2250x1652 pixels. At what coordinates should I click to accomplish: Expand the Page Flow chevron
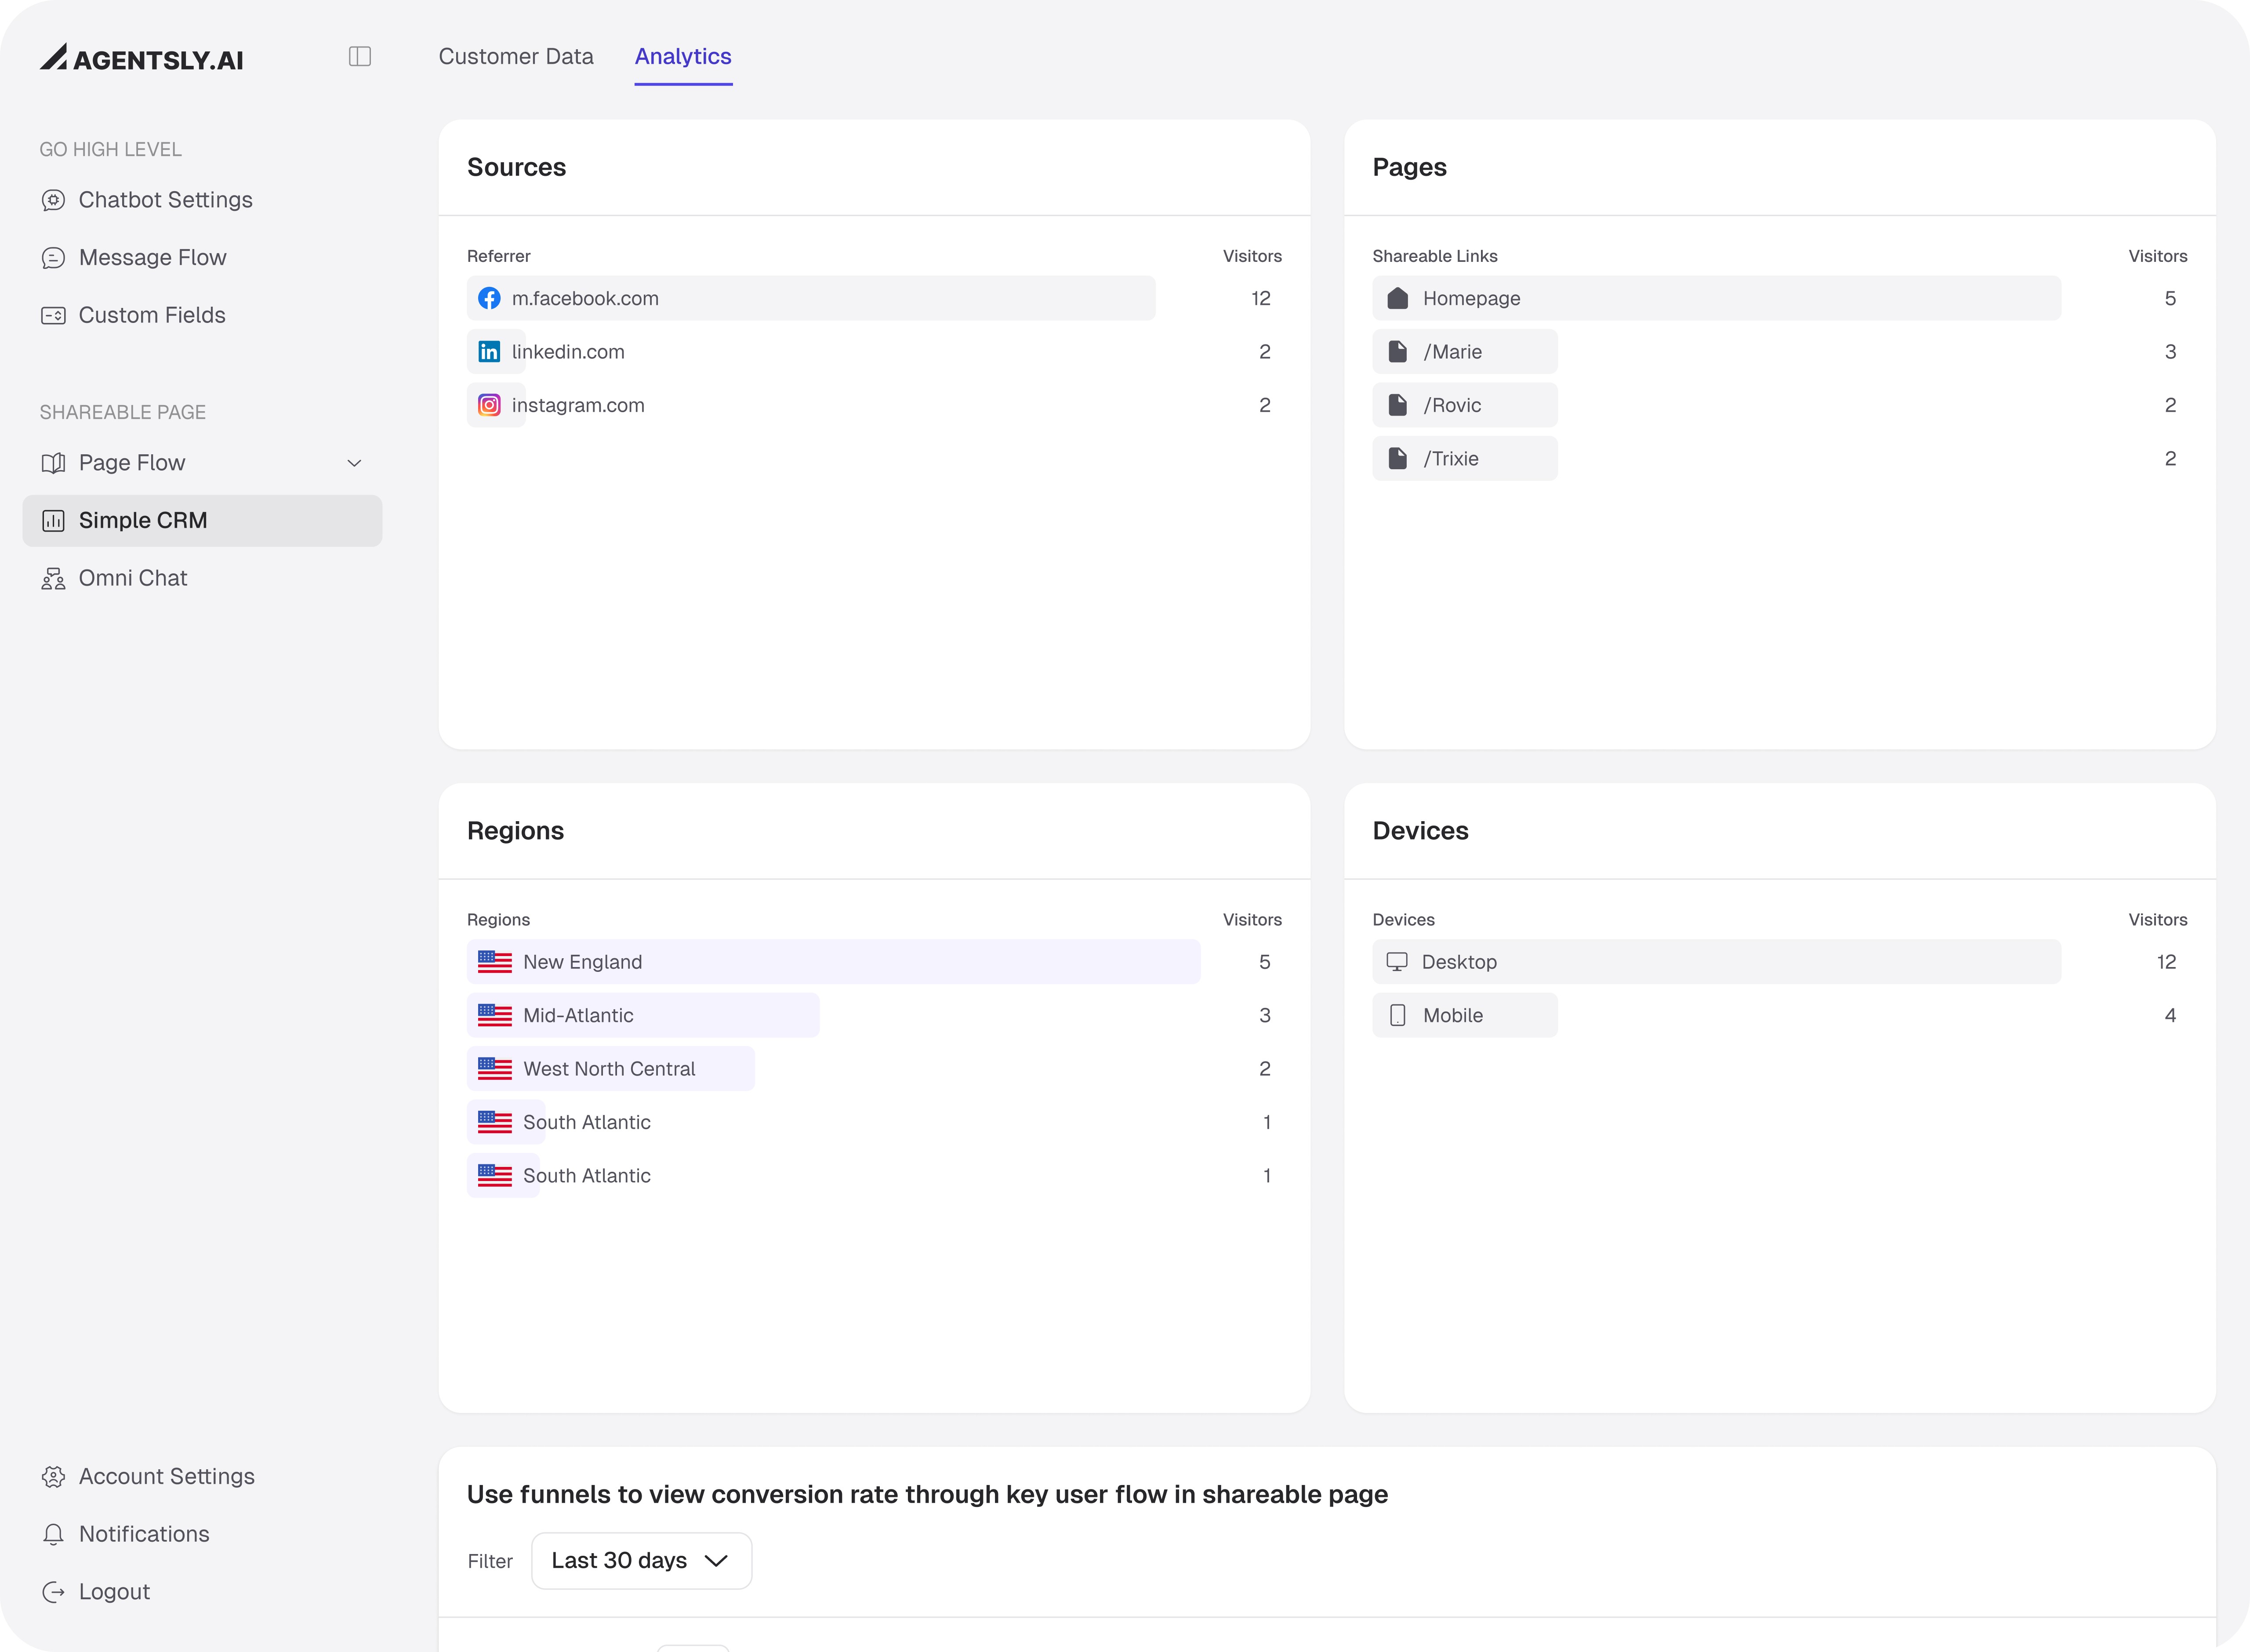click(x=354, y=463)
